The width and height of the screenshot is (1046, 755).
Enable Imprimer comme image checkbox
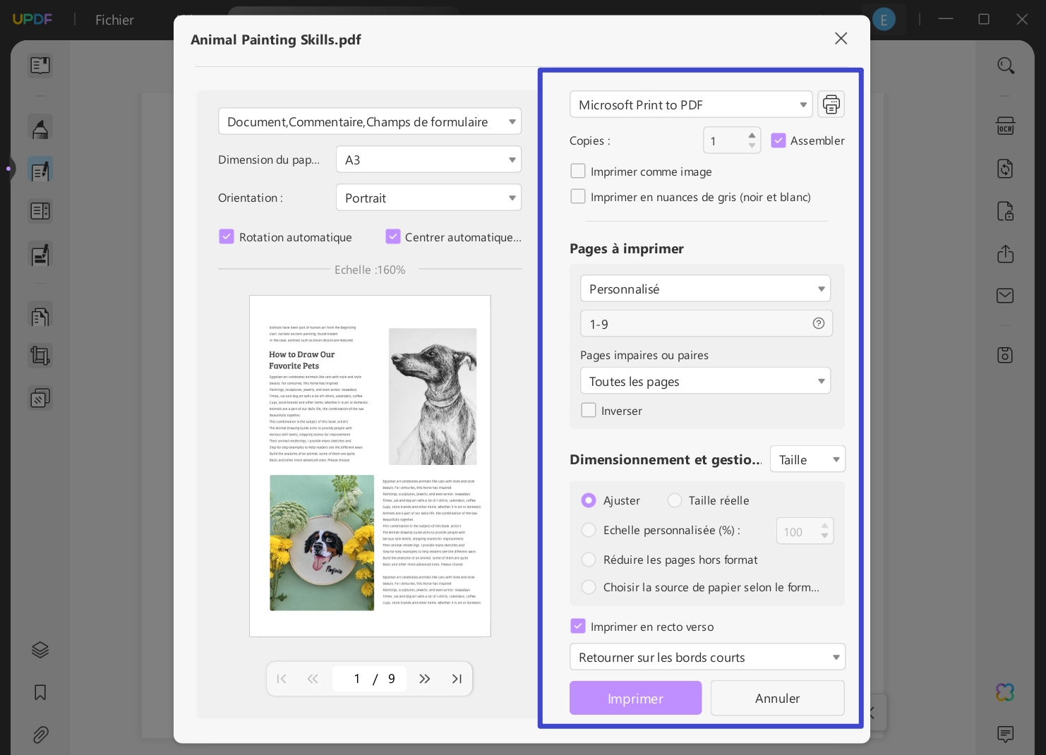[x=578, y=171]
